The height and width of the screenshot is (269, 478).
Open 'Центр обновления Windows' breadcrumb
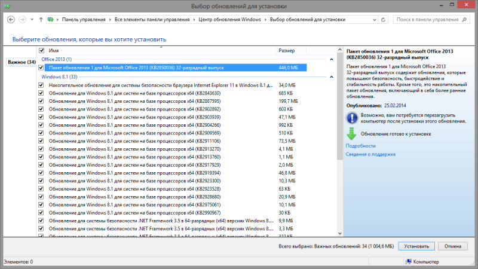229,20
